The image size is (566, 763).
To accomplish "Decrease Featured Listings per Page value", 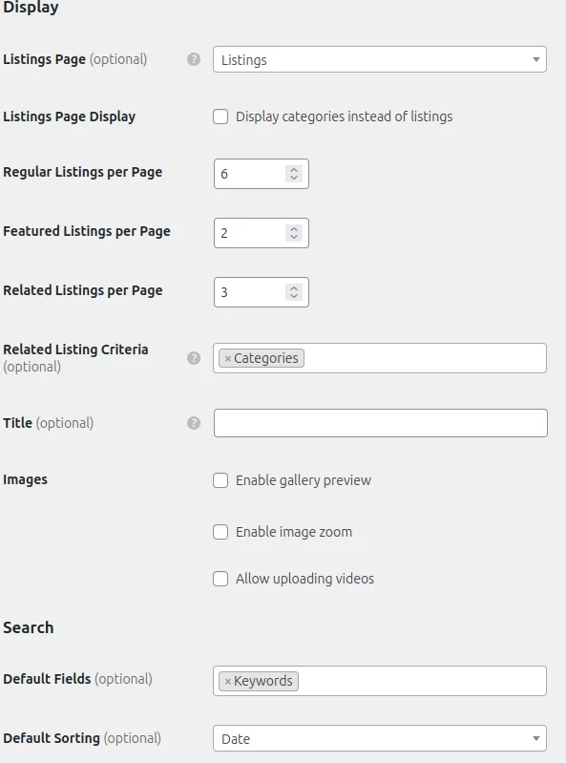I will (x=294, y=237).
